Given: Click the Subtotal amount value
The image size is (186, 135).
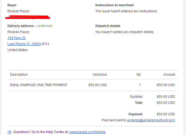Looking at the screenshot, I should point(166,97).
